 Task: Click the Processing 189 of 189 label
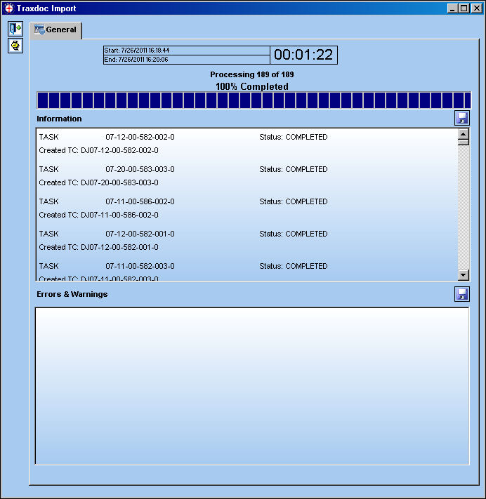click(252, 74)
